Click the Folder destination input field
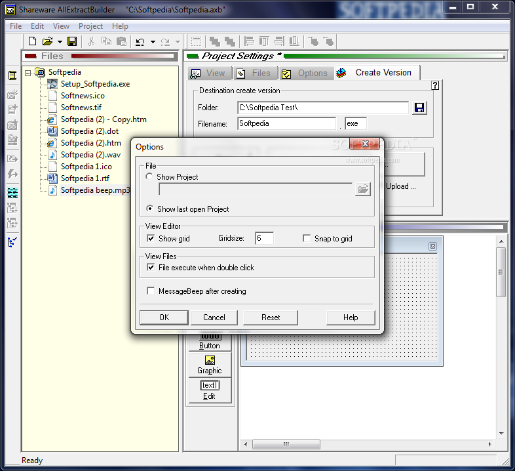Screen dimensions: 515x471 coord(323,108)
